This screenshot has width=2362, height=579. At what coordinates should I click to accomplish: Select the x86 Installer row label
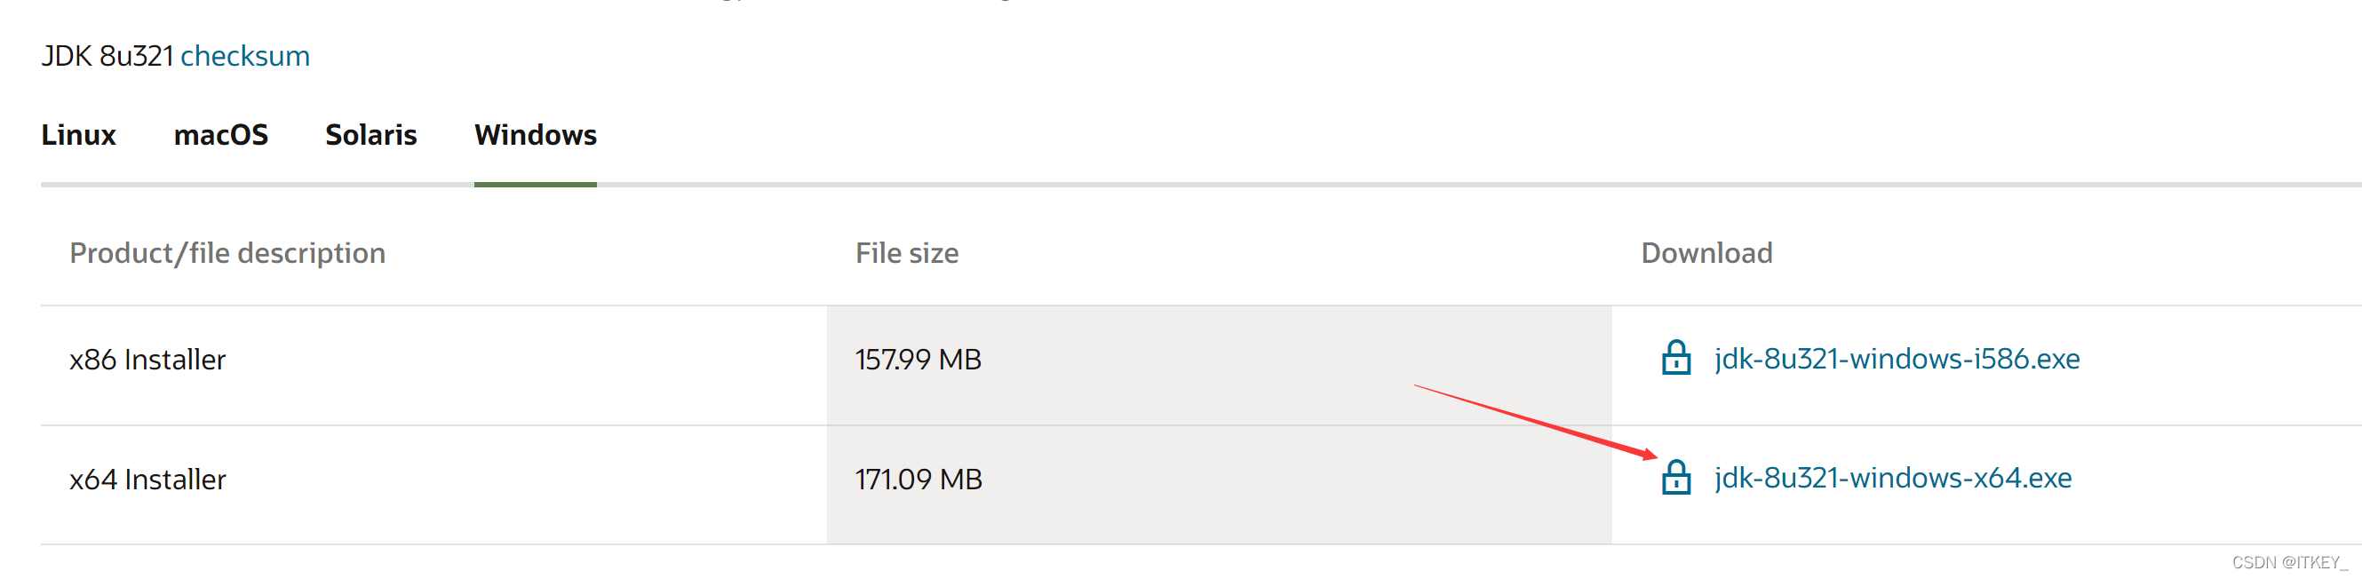(x=147, y=359)
